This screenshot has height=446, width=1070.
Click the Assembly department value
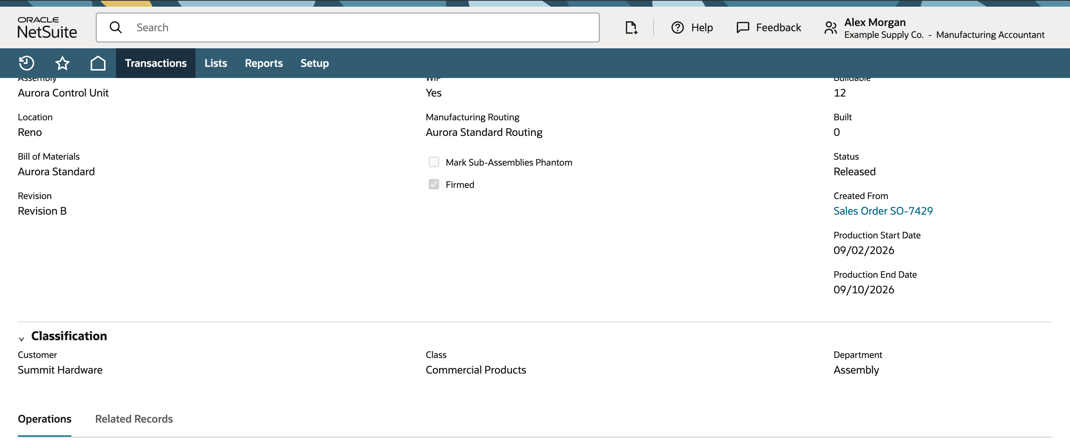(x=856, y=370)
